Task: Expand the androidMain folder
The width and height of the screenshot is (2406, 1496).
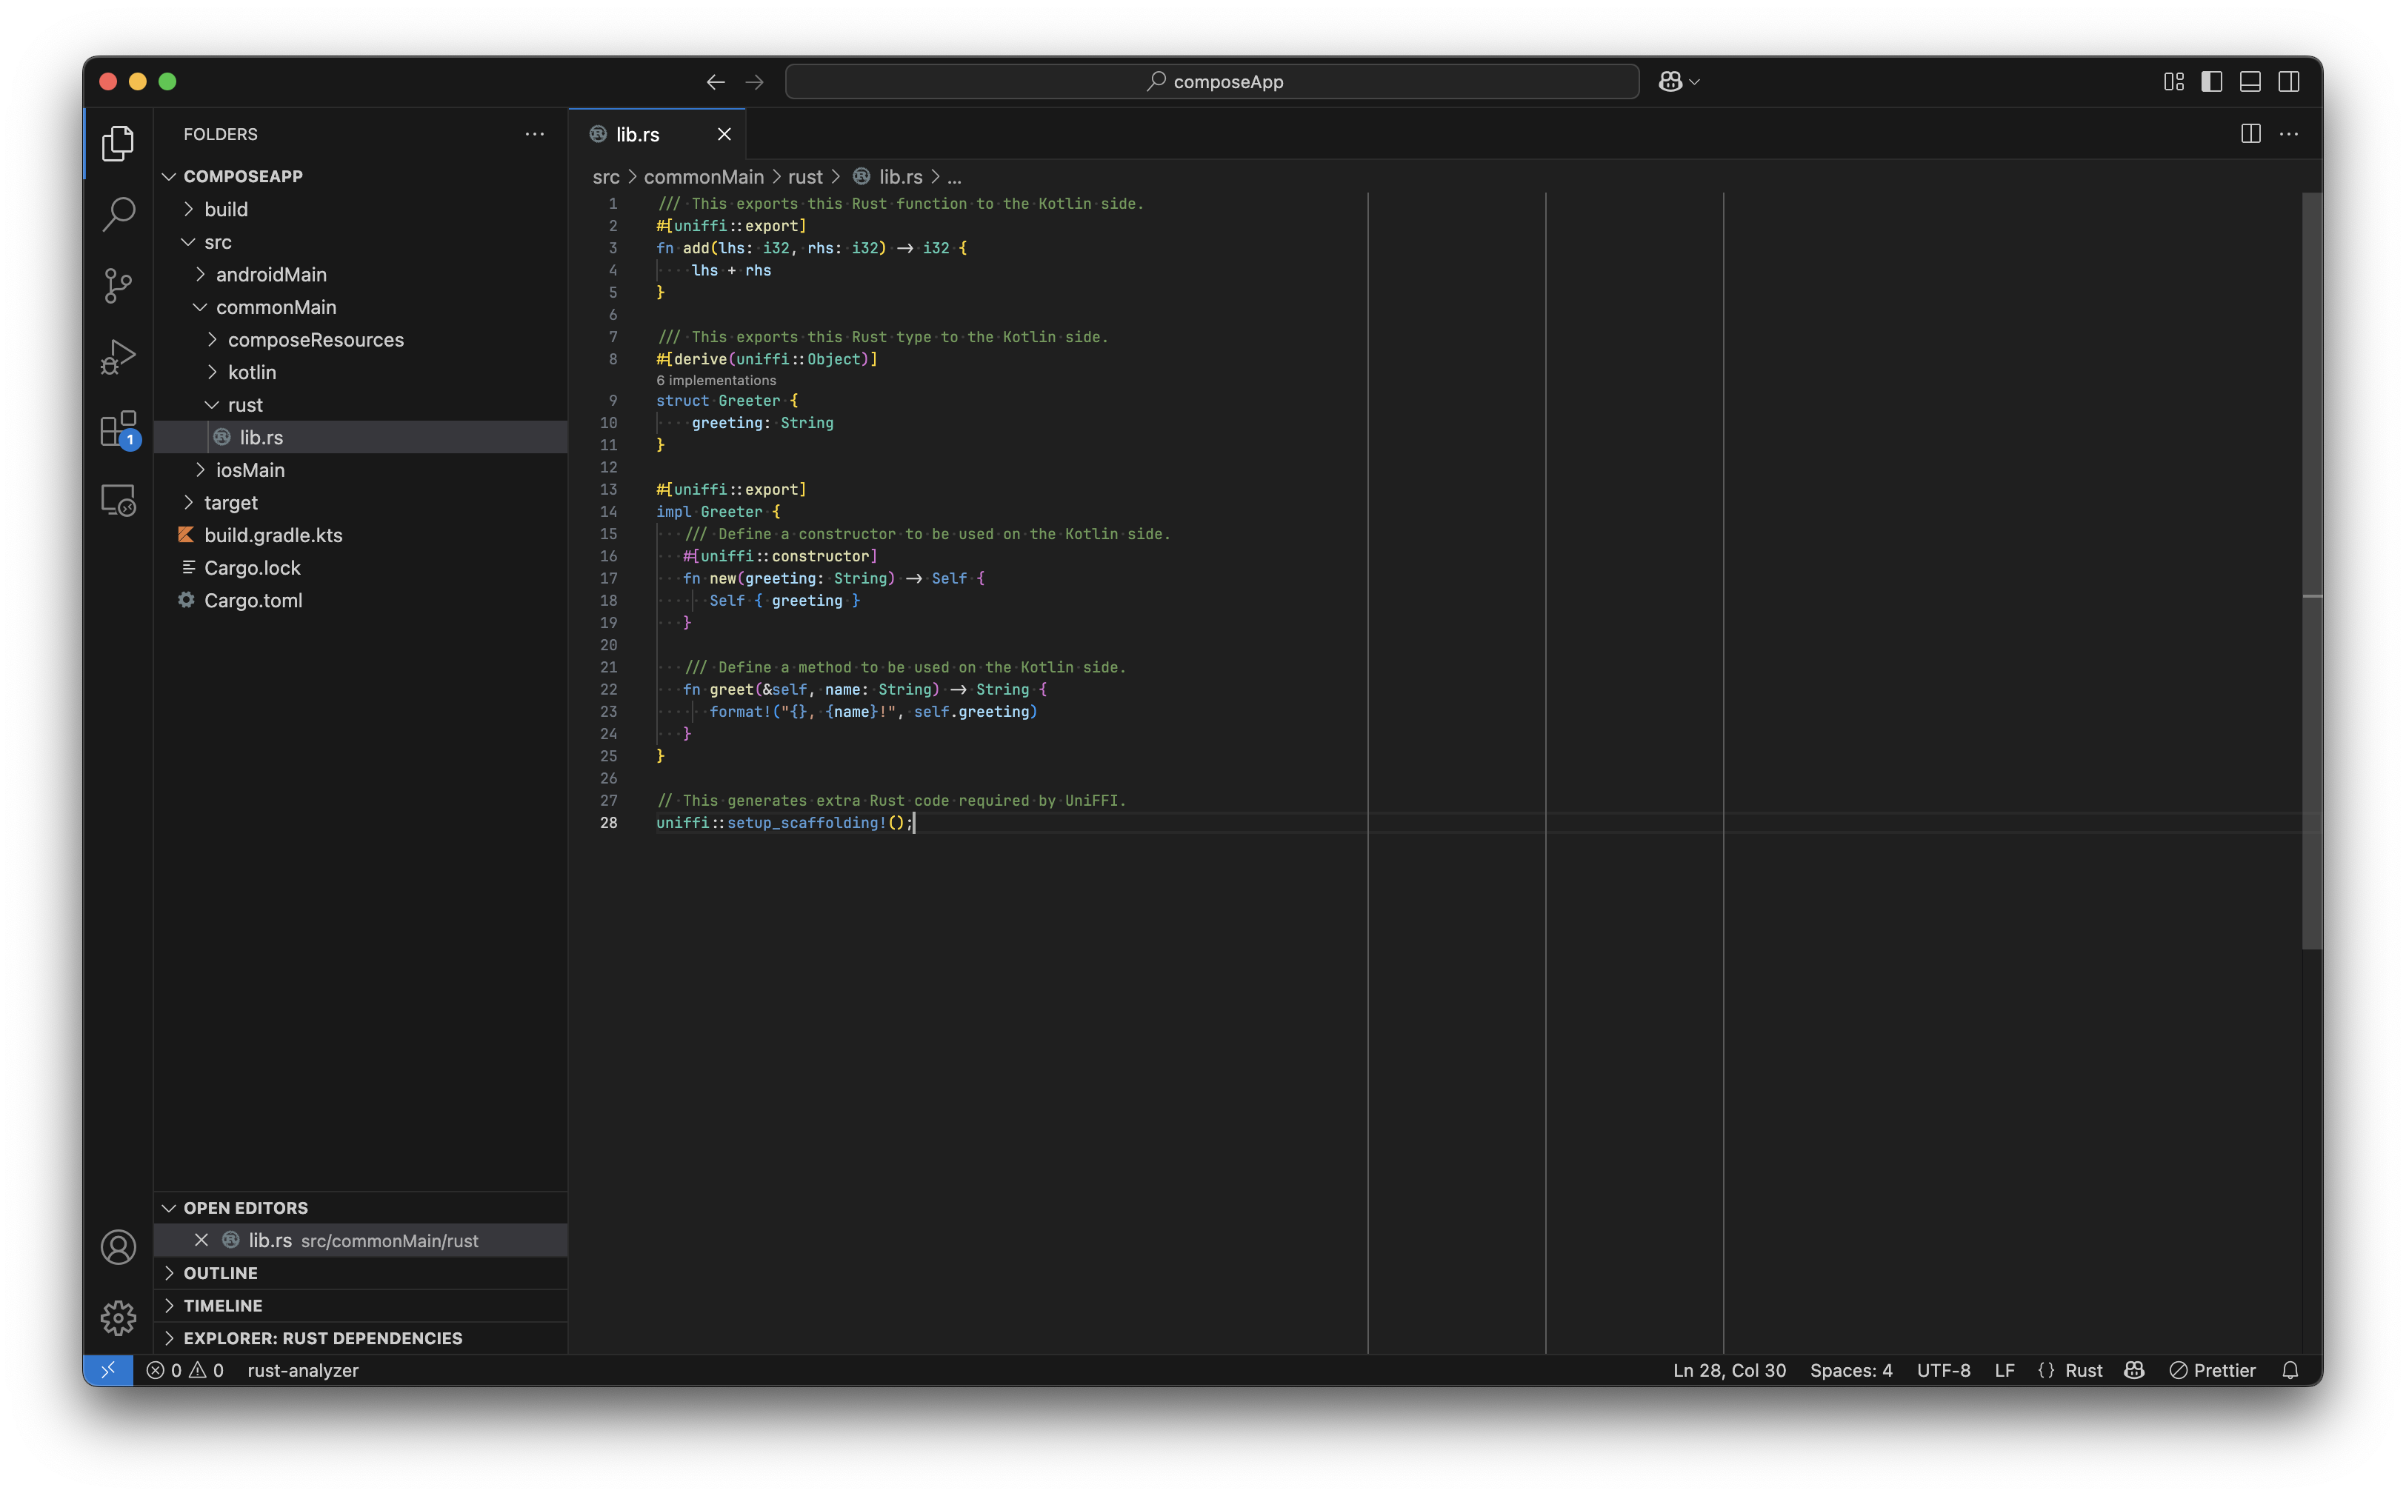Action: click(361, 274)
